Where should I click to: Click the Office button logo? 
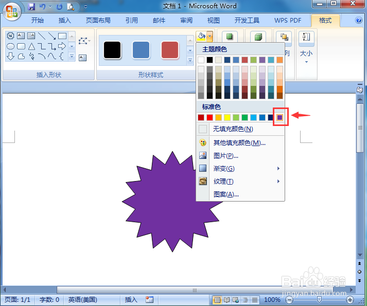(12, 11)
